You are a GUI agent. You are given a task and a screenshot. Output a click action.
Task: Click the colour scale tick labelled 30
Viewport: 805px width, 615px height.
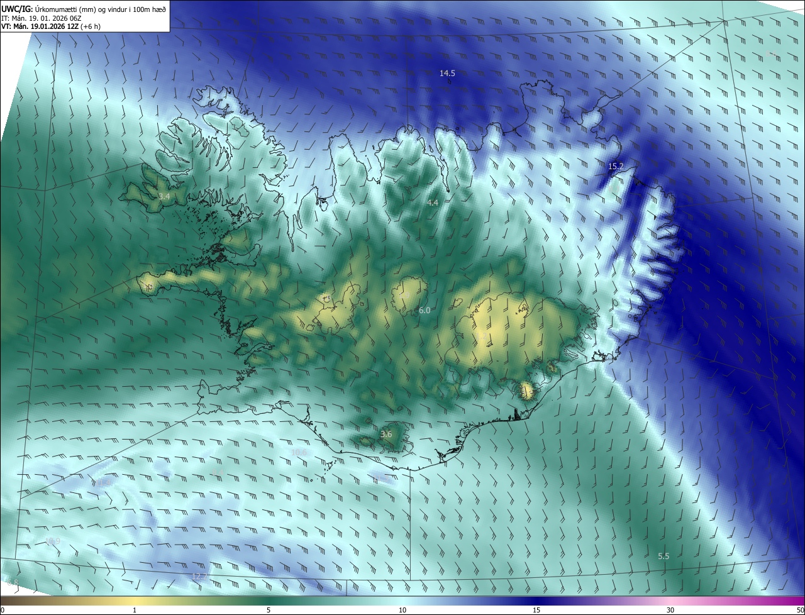[670, 611]
